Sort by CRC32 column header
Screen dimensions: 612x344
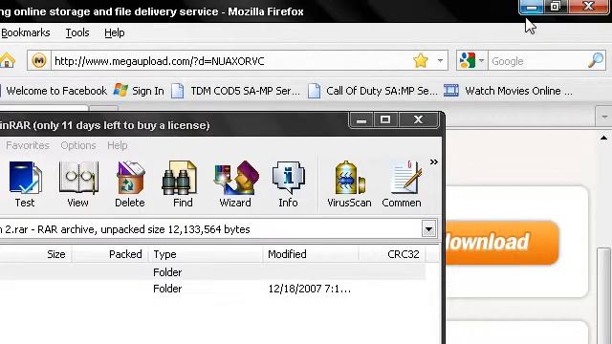pos(392,254)
